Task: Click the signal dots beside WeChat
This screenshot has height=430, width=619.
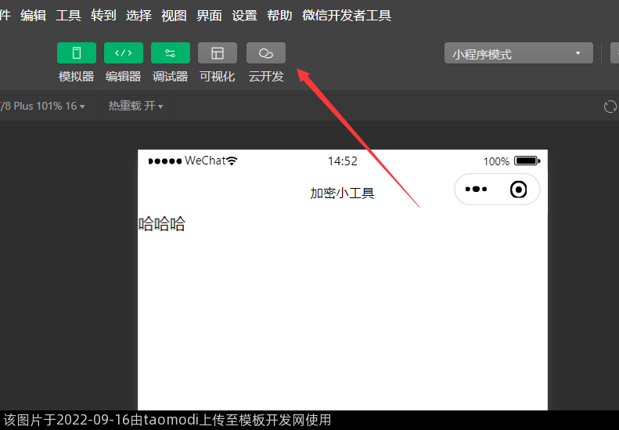Action: (164, 161)
